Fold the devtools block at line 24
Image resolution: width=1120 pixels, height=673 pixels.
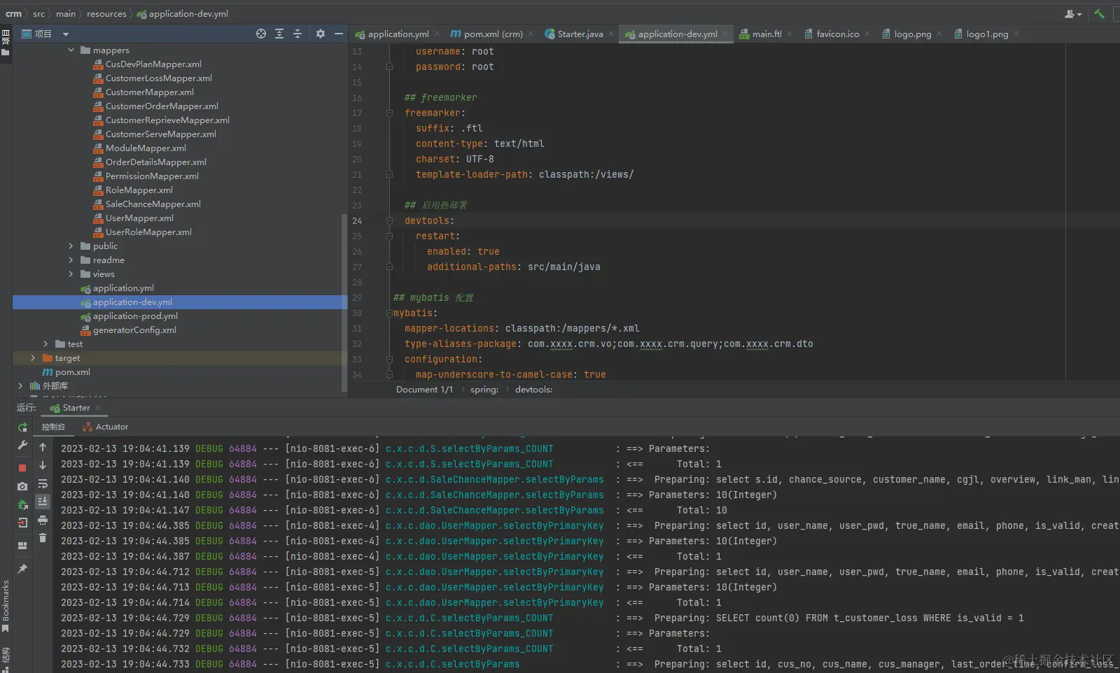(x=389, y=221)
